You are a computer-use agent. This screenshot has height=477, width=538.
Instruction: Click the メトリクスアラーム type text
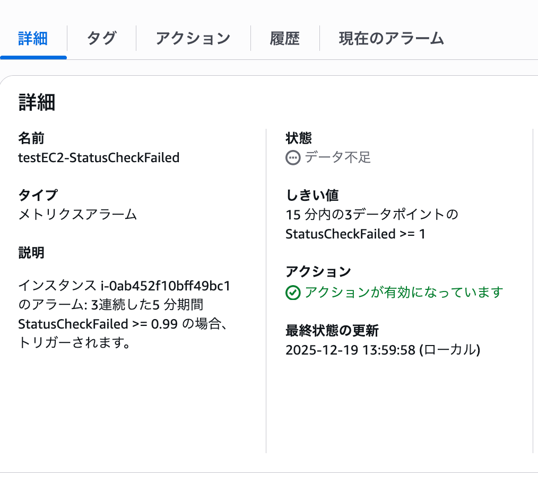pyautogui.click(x=76, y=215)
